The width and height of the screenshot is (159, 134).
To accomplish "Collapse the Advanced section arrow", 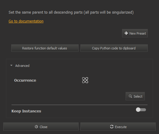I will click(x=11, y=65).
